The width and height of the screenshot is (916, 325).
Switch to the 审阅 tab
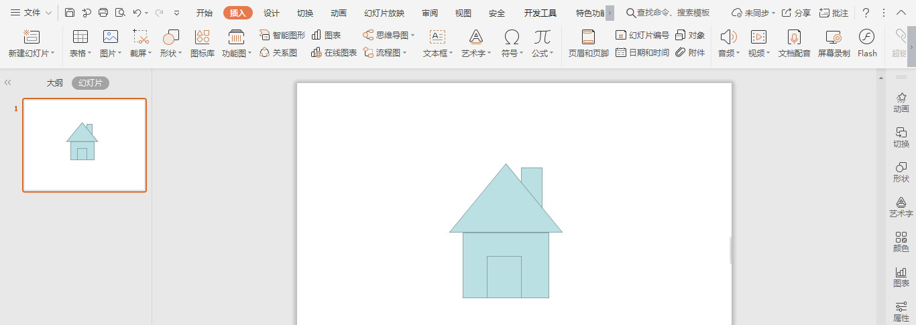pos(430,13)
